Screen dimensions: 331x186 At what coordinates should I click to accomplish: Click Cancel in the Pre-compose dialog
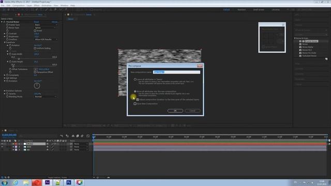192,111
